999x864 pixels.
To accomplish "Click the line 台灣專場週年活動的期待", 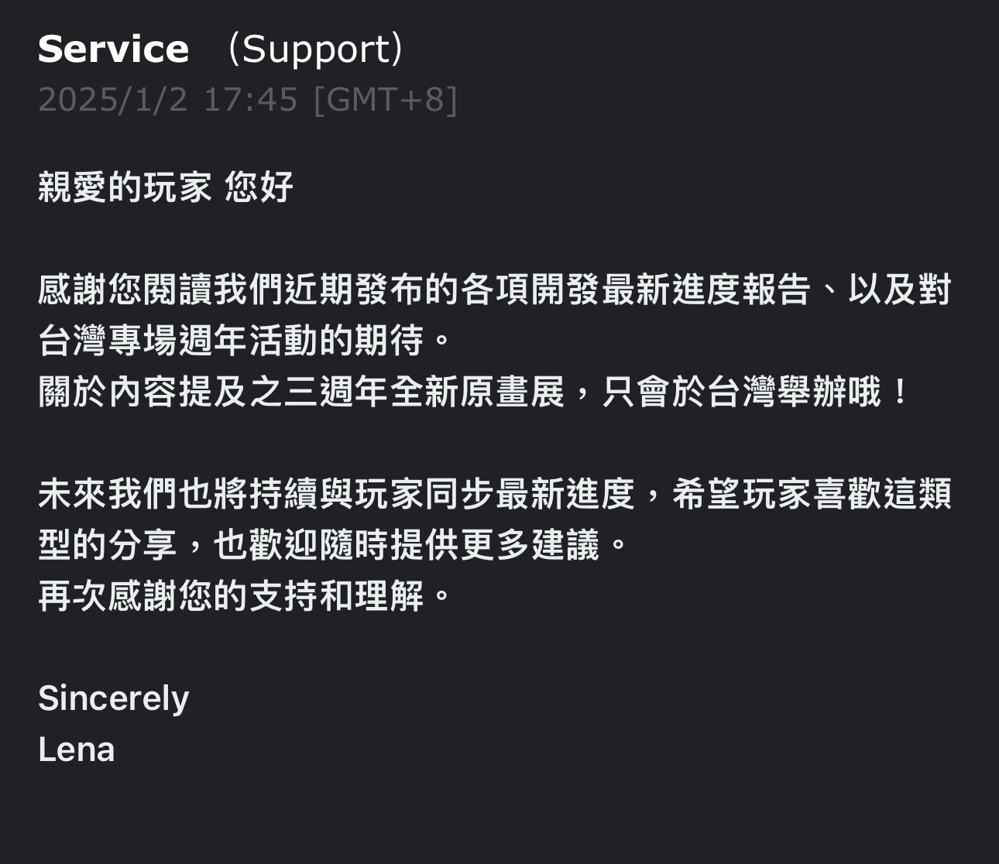I will (x=245, y=340).
